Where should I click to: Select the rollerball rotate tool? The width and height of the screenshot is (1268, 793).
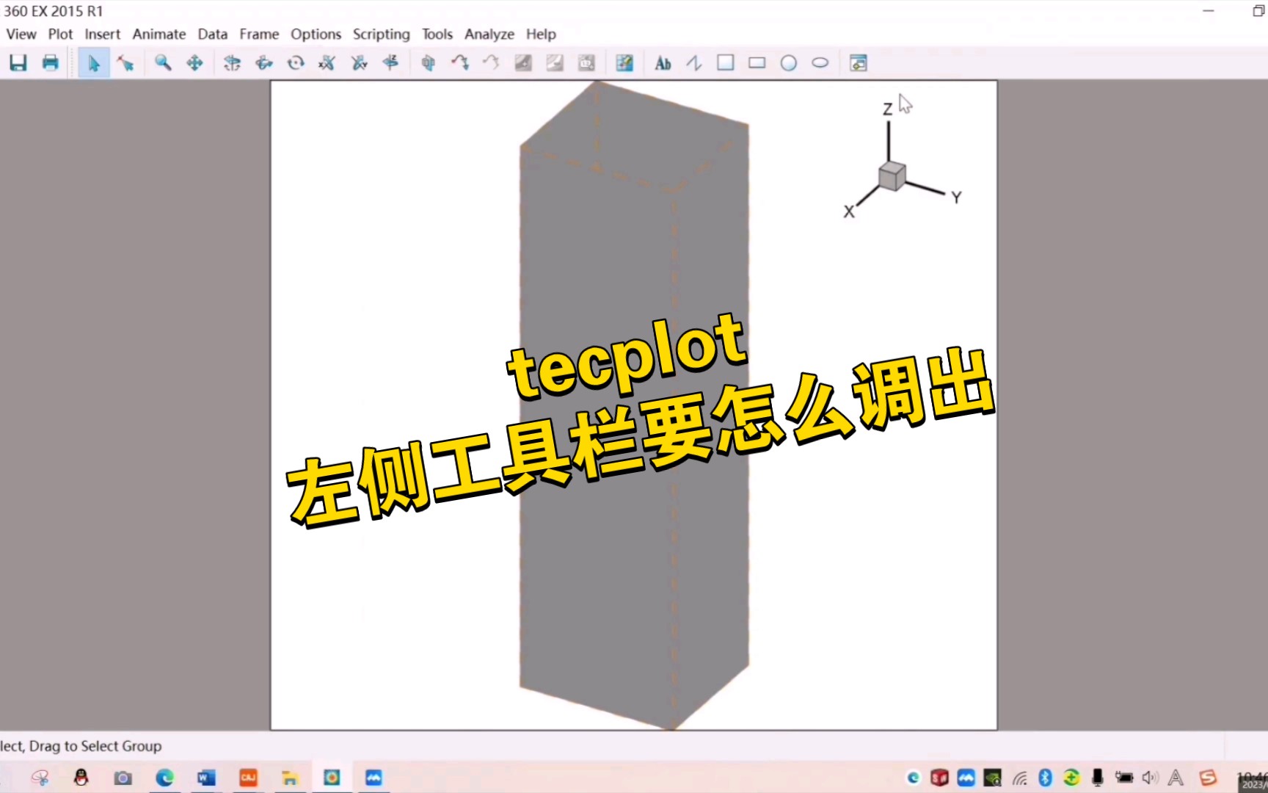pyautogui.click(x=264, y=63)
